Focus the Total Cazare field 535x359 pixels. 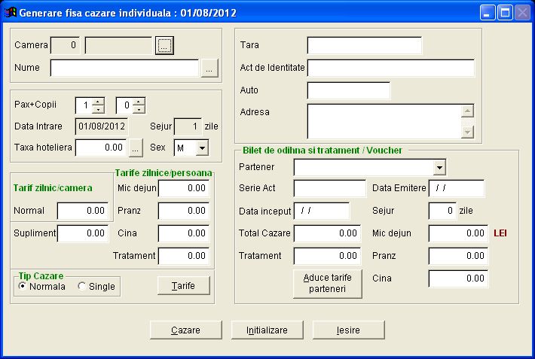tap(327, 233)
